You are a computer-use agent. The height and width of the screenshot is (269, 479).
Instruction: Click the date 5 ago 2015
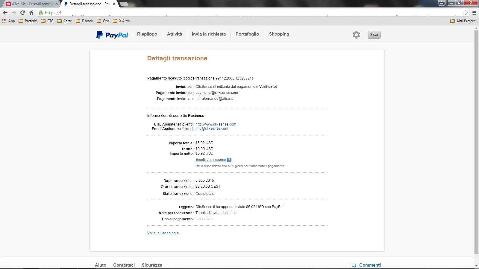pos(205,181)
